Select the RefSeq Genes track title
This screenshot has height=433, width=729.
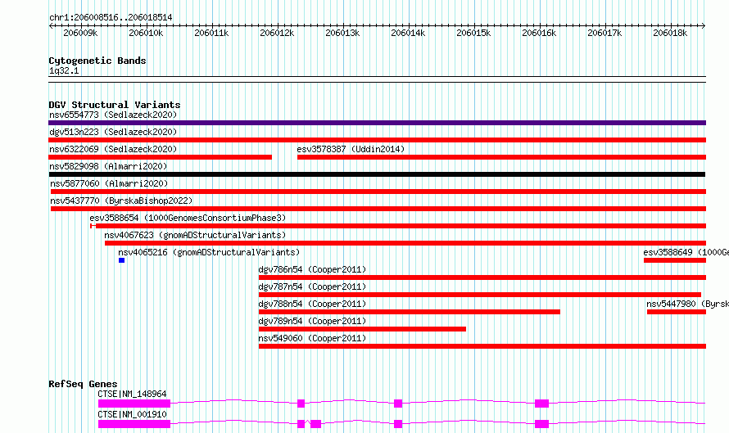(x=83, y=384)
